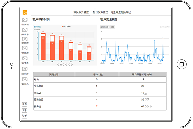Click average wait 14 in 对公 row
The height and width of the screenshot is (129, 193).
pos(143,79)
